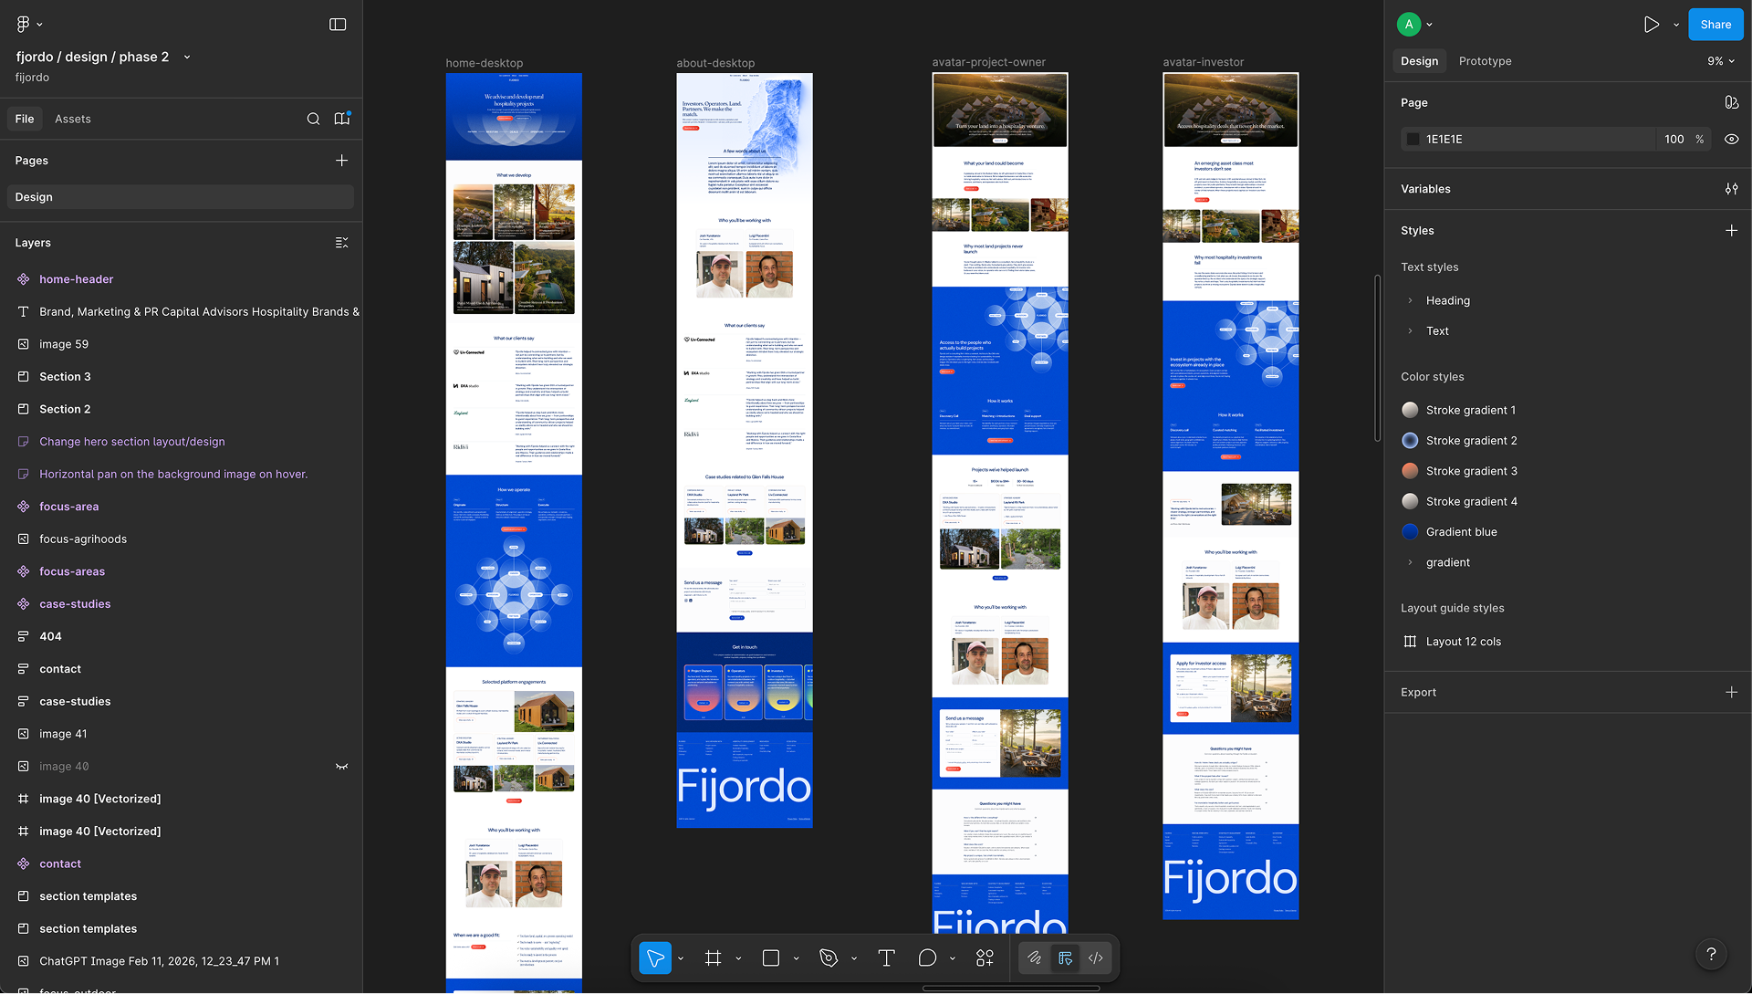Switch to the Prototype tab
This screenshot has width=1752, height=994.
click(x=1485, y=61)
